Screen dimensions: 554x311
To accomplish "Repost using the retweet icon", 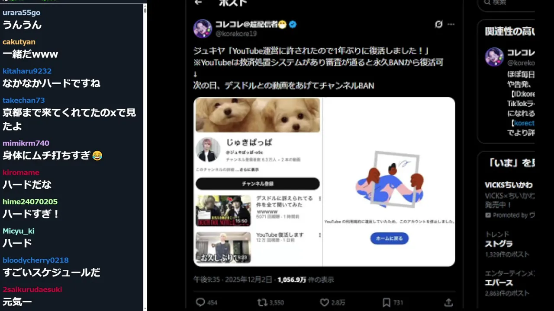I will coord(262,302).
